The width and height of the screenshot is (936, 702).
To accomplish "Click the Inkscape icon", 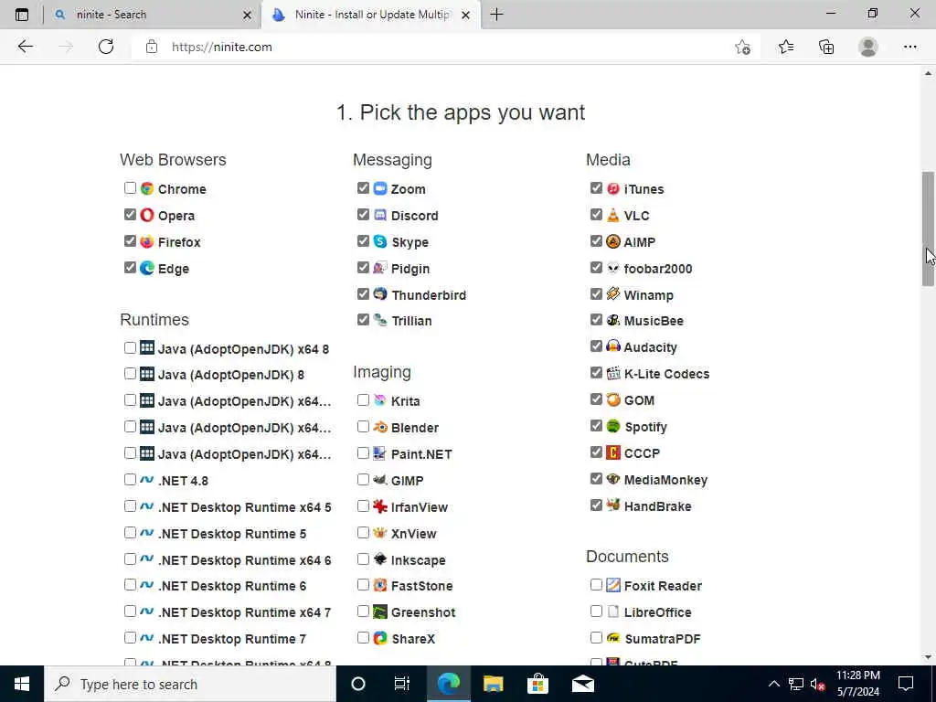I will (x=380, y=559).
